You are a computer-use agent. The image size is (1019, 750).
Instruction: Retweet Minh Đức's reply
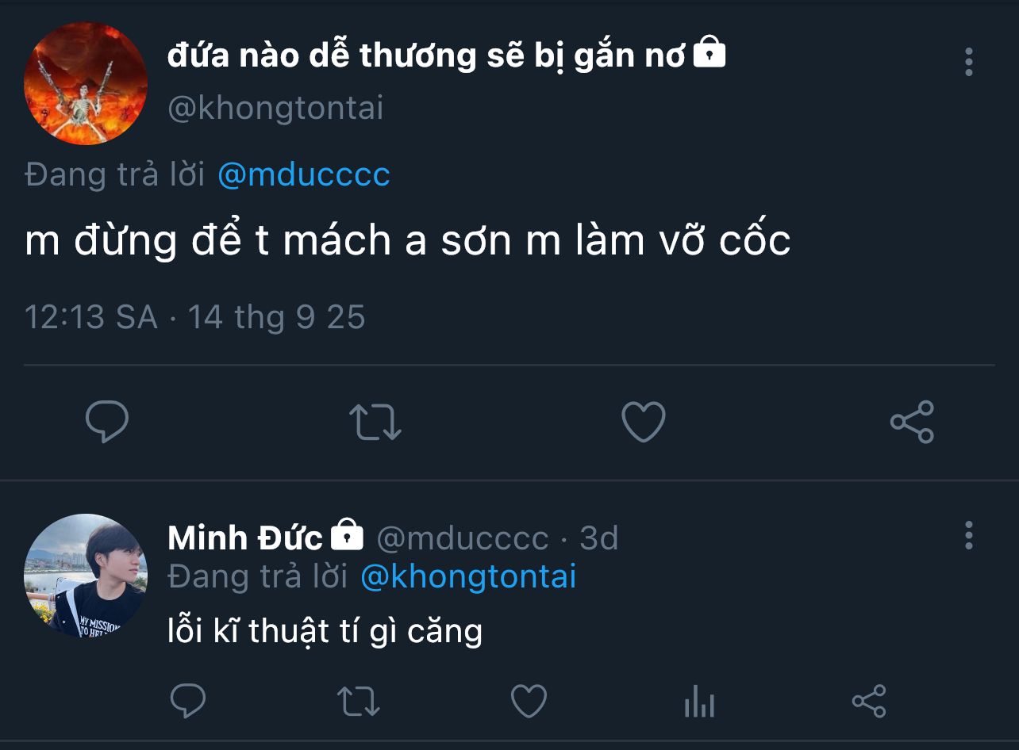[x=359, y=701]
